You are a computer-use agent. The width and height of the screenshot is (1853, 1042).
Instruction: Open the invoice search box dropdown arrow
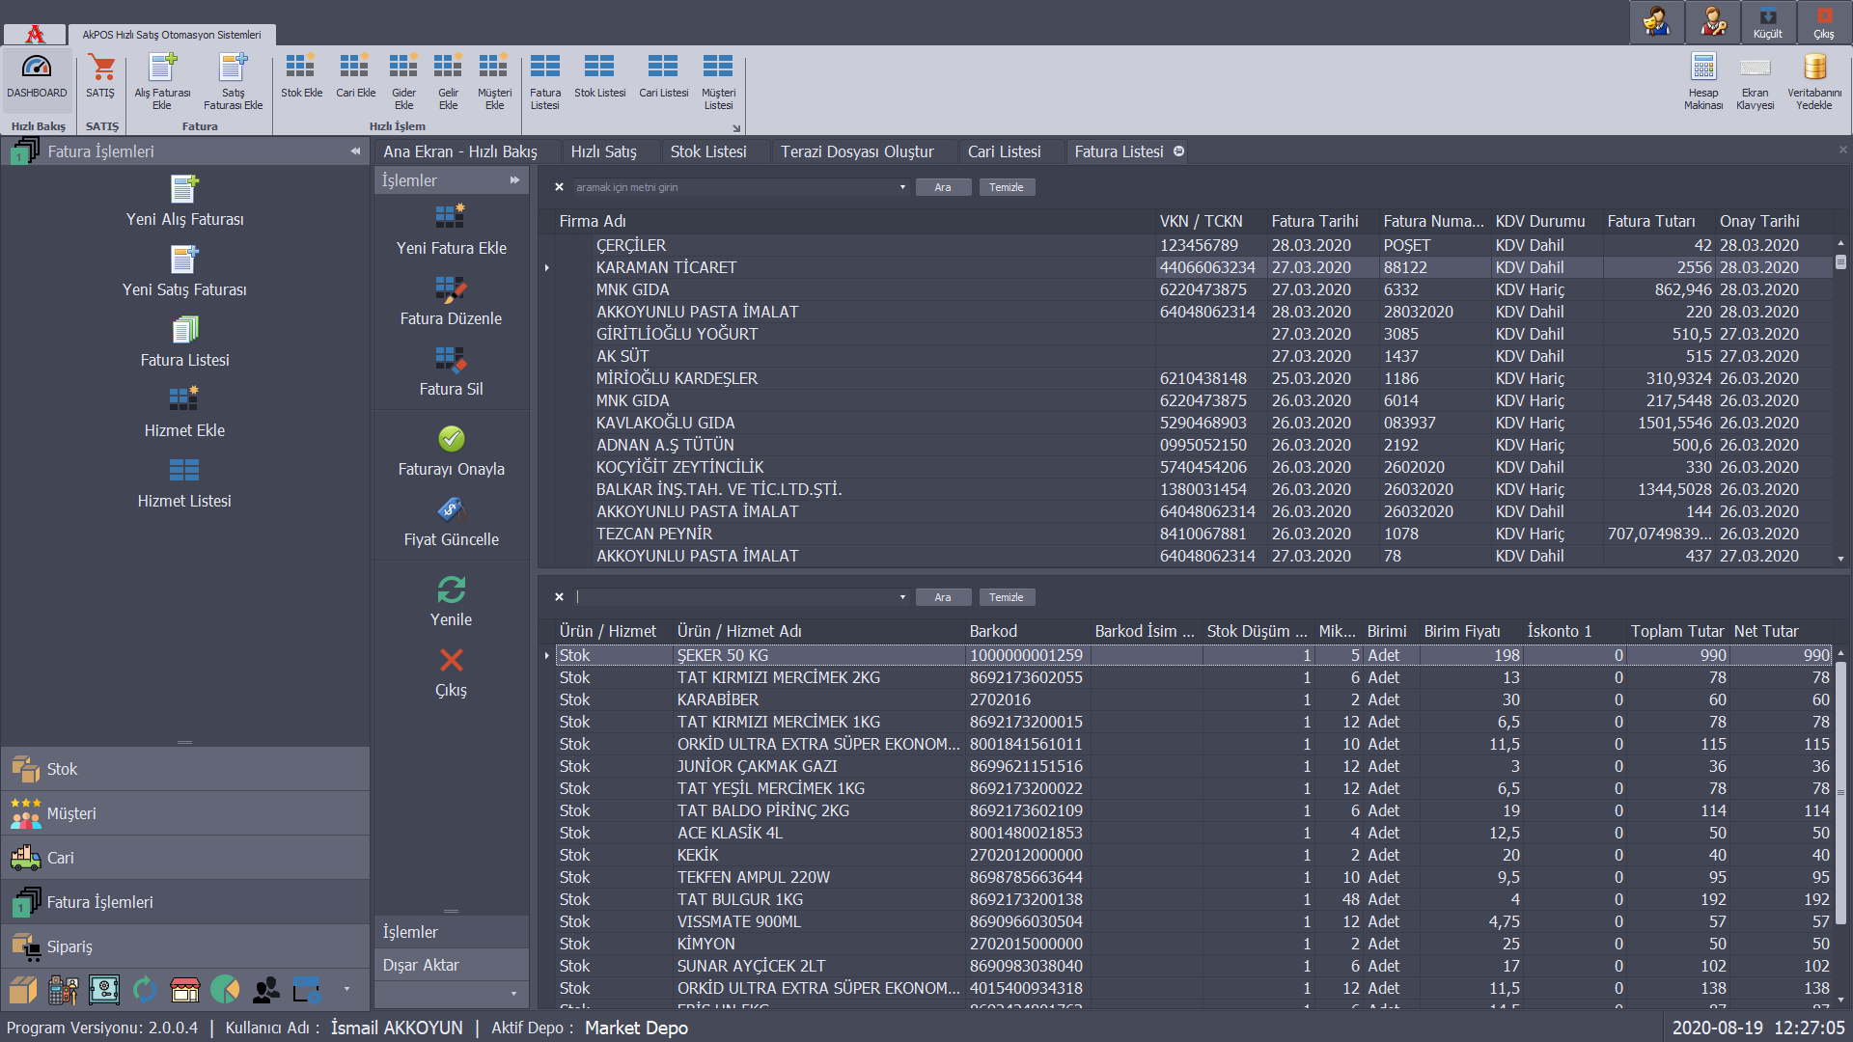click(902, 187)
